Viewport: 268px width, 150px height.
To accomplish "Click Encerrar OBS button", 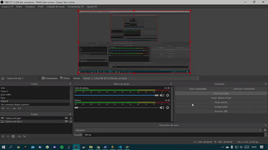I will point(221,111).
